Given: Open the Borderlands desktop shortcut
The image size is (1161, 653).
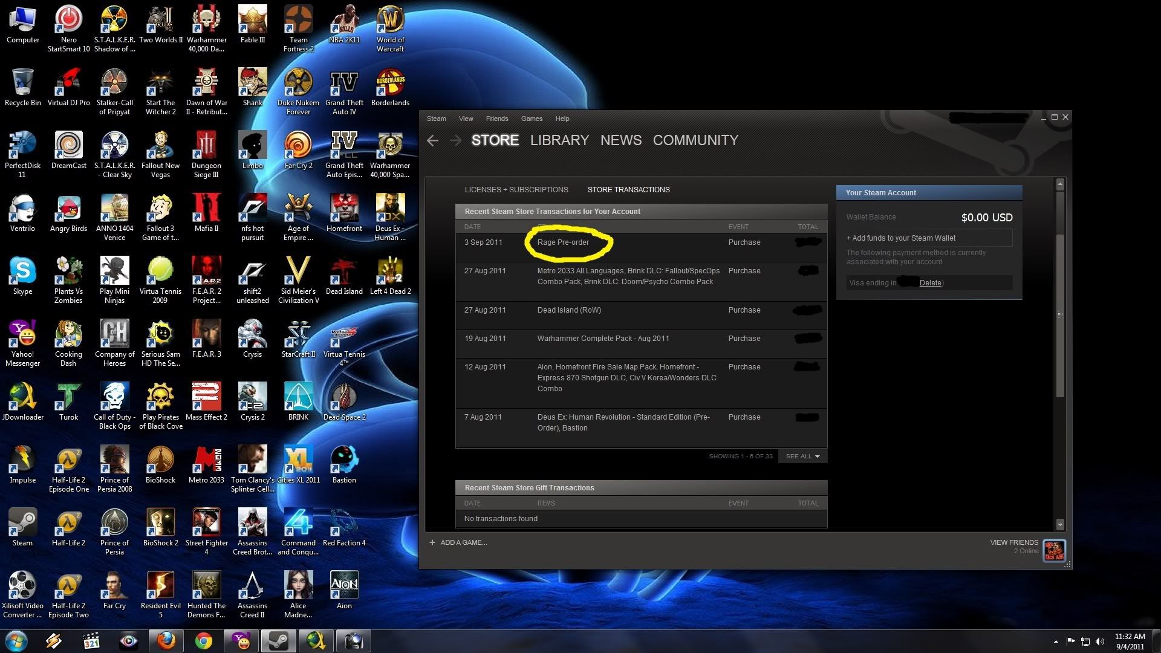Looking at the screenshot, I should [x=390, y=87].
